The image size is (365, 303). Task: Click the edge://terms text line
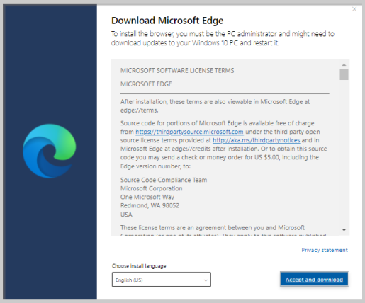tap(140, 110)
